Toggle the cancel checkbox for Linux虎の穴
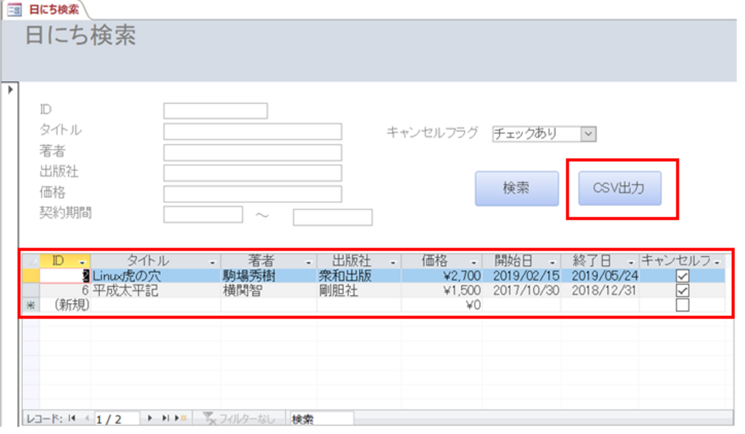The width and height of the screenshot is (745, 434). [x=682, y=276]
